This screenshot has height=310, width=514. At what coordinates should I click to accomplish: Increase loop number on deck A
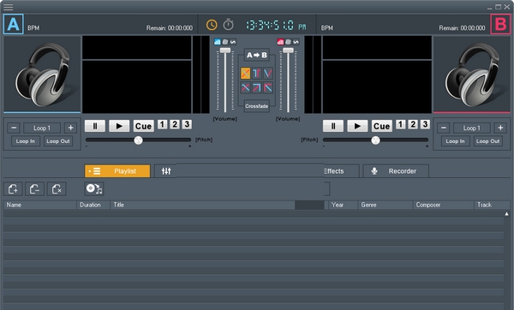point(70,128)
